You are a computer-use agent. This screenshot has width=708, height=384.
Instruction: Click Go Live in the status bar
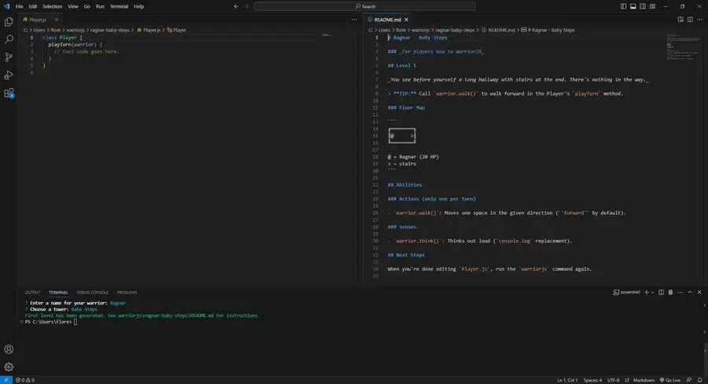[673, 380]
